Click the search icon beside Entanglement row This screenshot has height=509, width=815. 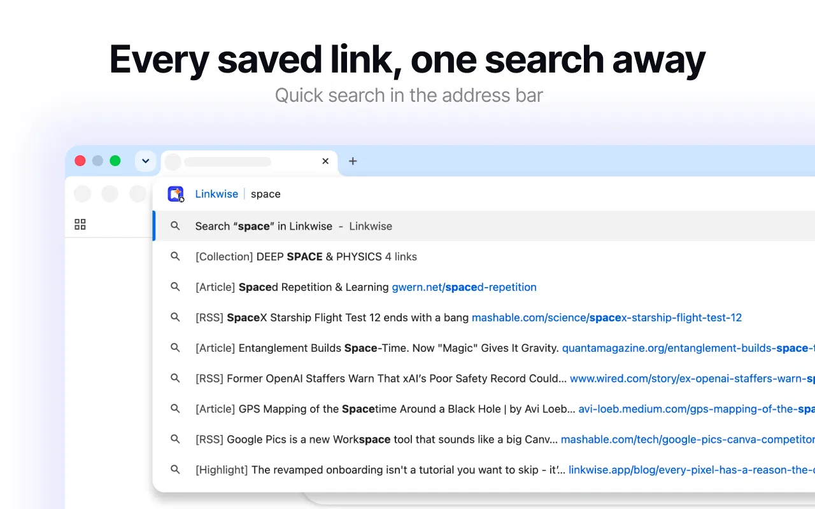(175, 348)
